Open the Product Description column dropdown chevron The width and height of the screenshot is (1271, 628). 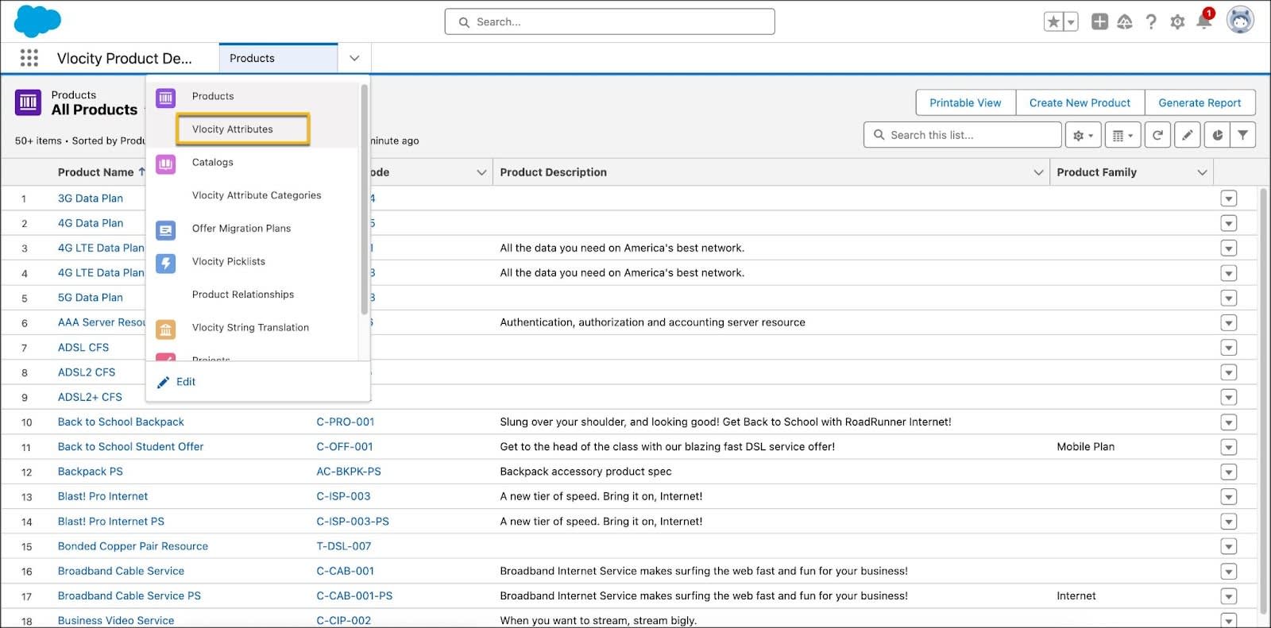[x=1038, y=172]
